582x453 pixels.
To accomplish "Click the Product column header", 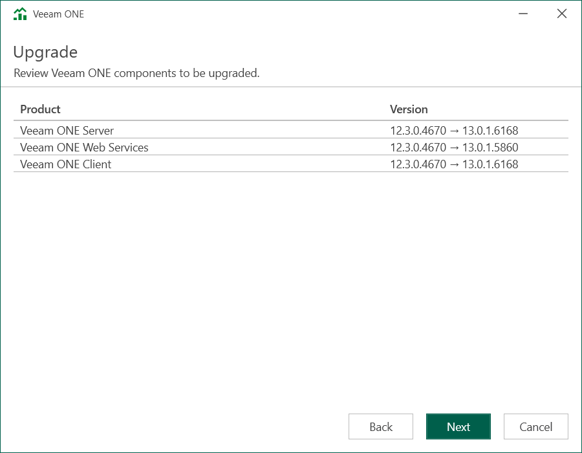I will (x=40, y=109).
